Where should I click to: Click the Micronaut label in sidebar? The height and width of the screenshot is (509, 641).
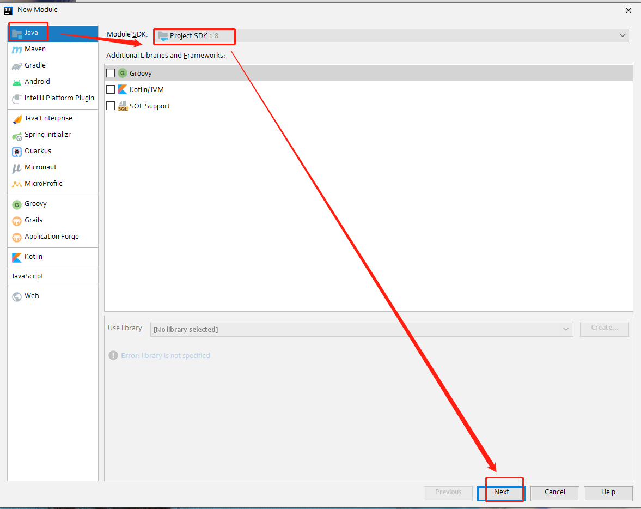click(40, 167)
